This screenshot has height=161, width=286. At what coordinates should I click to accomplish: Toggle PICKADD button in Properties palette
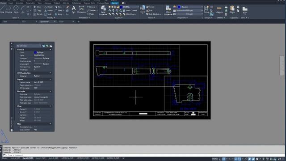(44, 46)
